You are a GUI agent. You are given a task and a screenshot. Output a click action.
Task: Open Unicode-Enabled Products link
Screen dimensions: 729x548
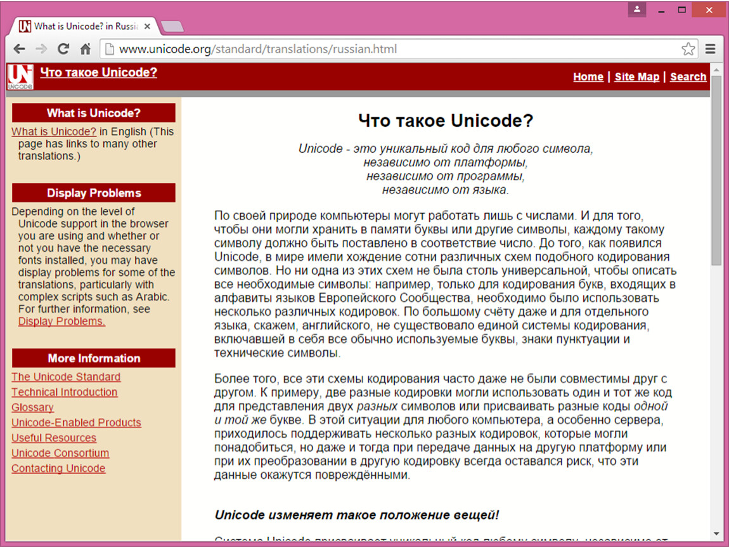pos(76,422)
